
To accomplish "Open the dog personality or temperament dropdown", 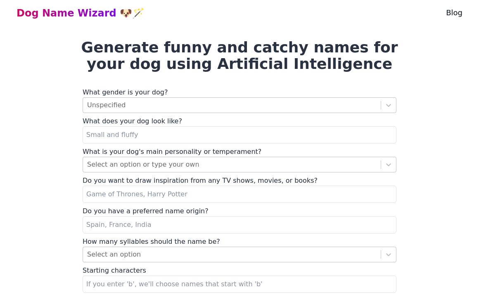I will (231, 165).
